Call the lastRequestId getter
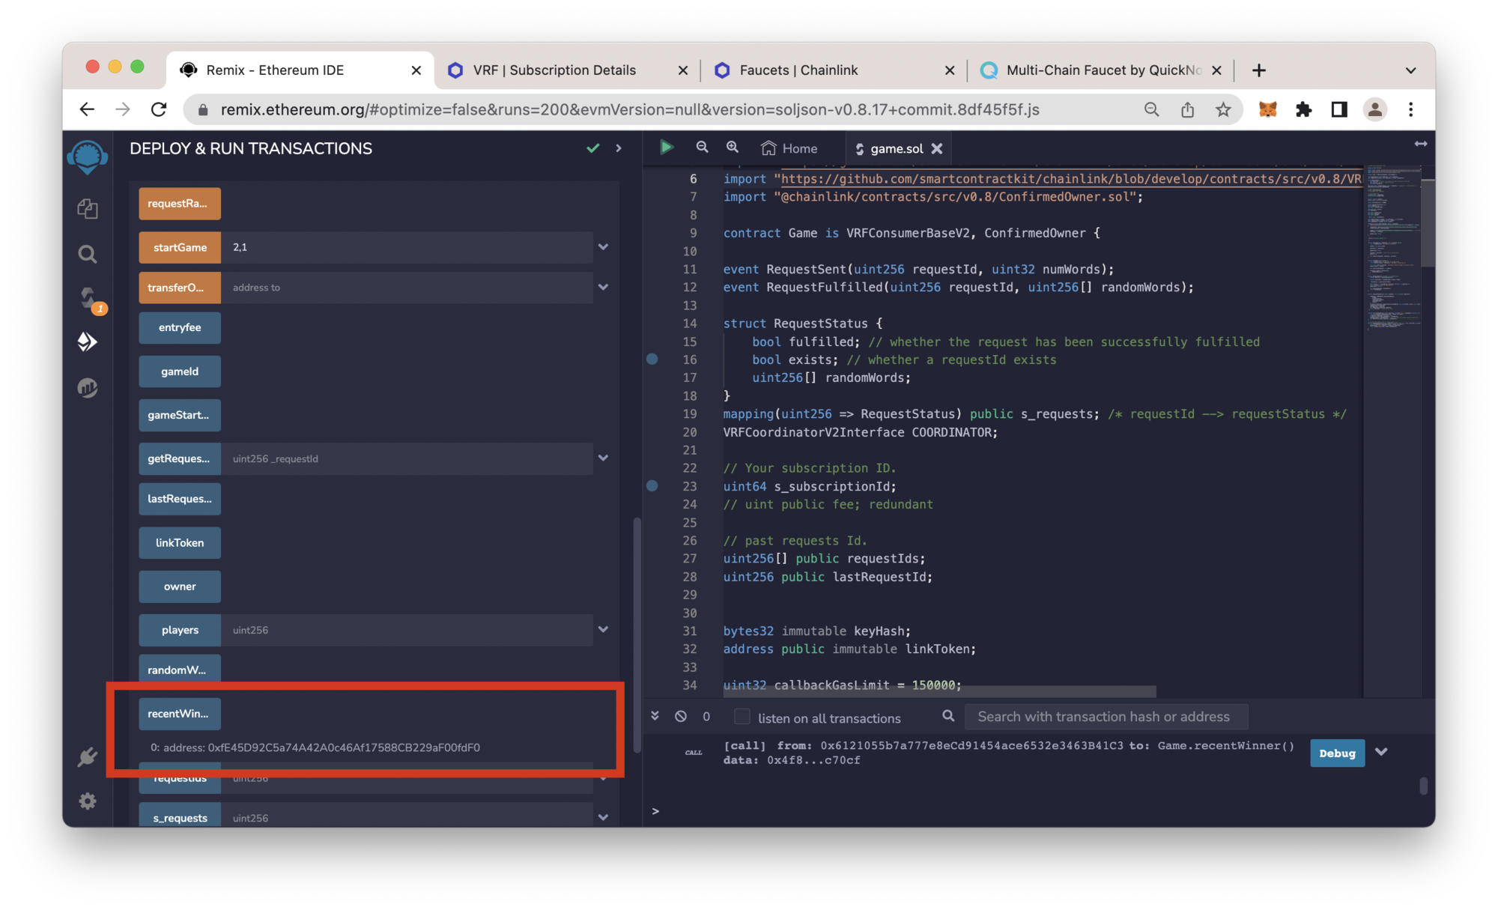Viewport: 1498px width, 910px height. coord(180,499)
